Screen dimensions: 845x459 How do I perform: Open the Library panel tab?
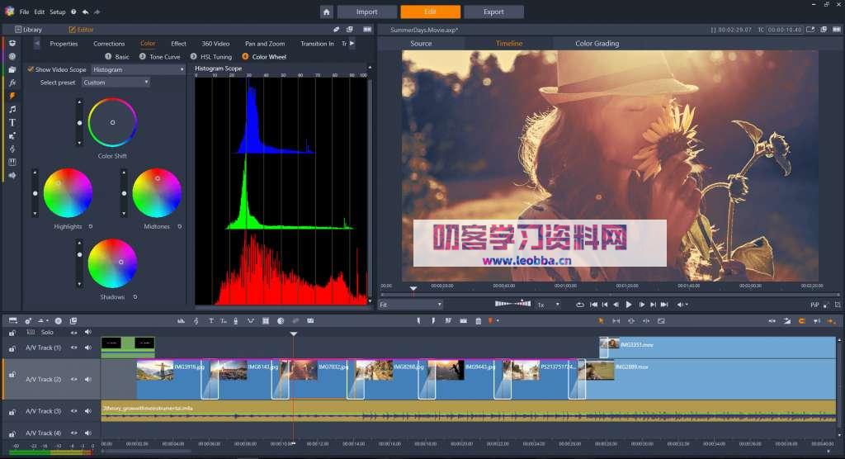[x=28, y=30]
